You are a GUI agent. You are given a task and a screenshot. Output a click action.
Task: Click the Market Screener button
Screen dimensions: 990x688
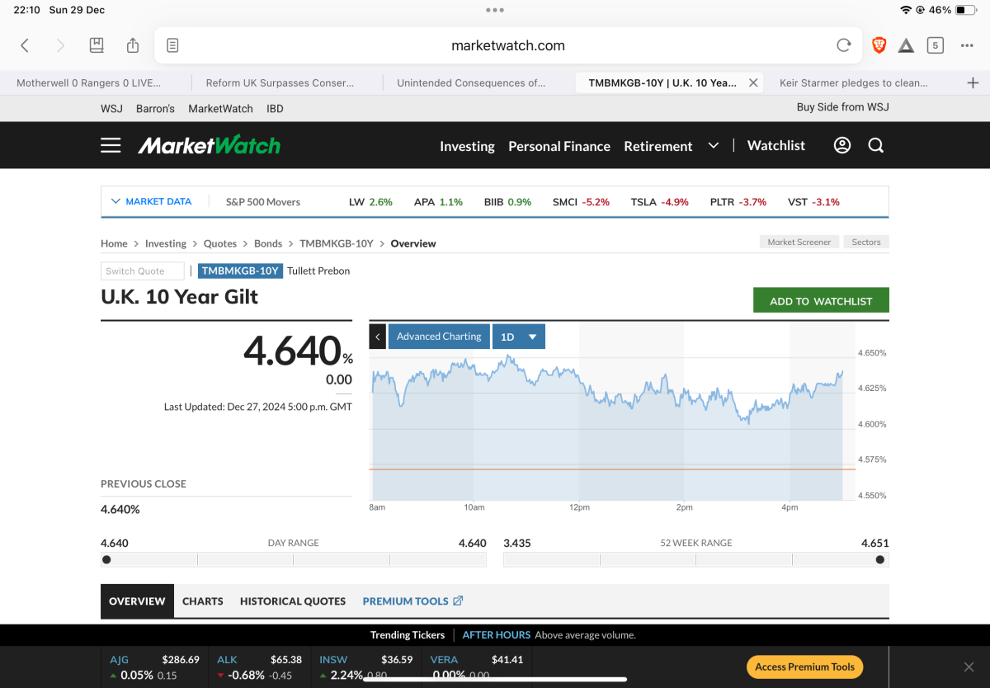[x=799, y=243]
